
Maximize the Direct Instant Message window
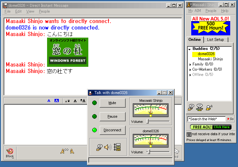[x=174, y=6]
